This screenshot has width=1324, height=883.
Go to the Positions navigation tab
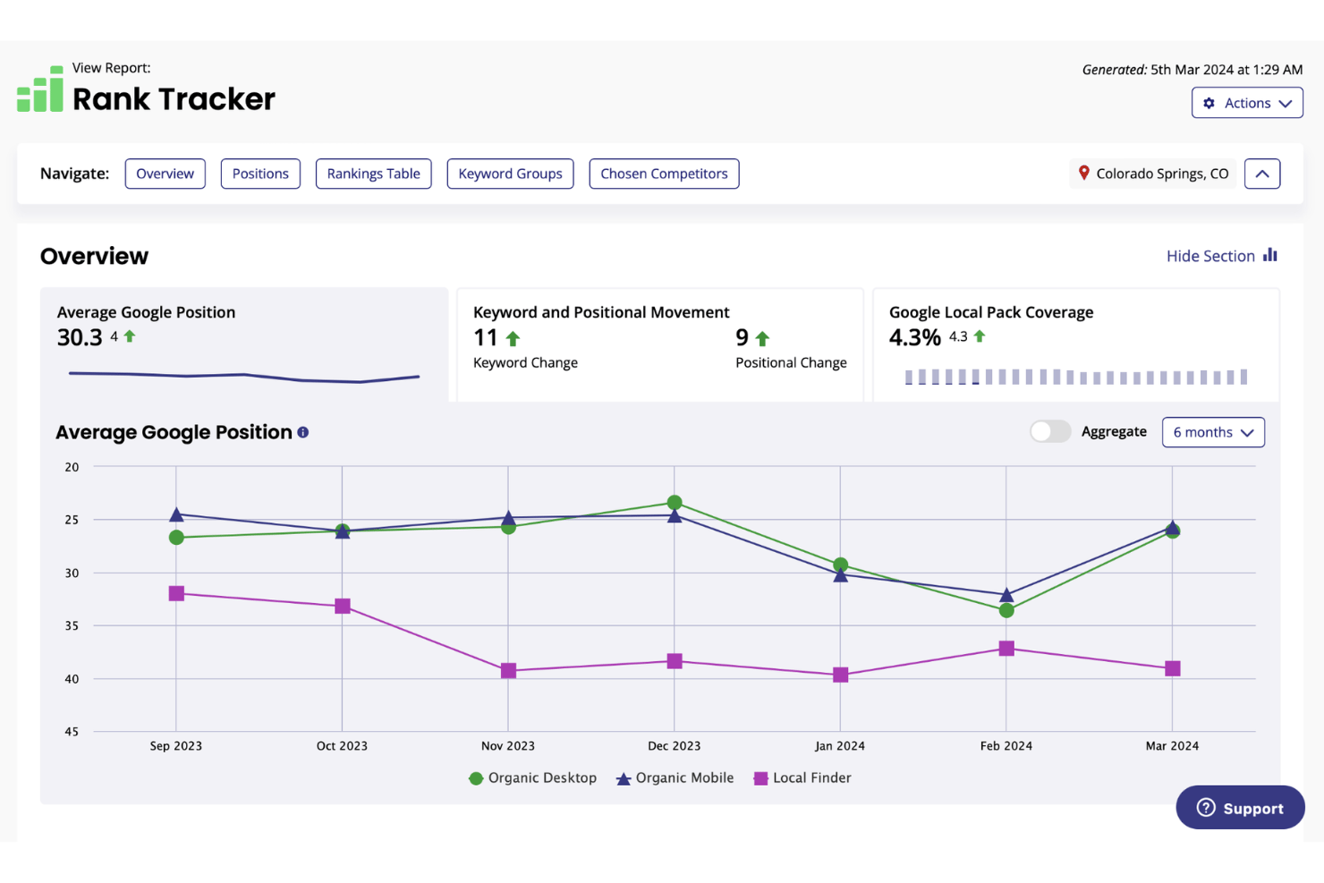point(260,174)
